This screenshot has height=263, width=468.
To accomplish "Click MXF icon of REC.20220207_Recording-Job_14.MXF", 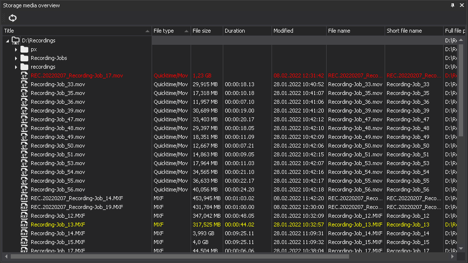I will (x=24, y=198).
